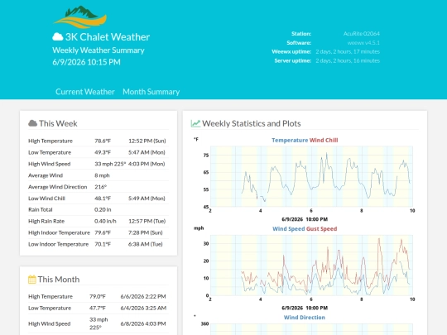Click the Temperature Wind Chill plot
This screenshot has height=335, width=447.
[304, 179]
